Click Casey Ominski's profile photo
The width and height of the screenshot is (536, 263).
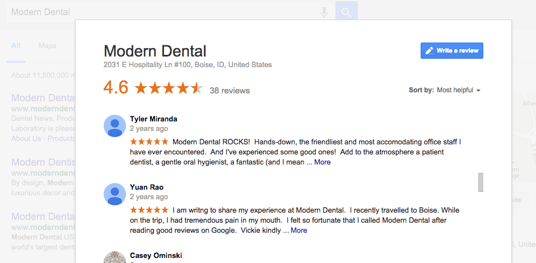tap(115, 257)
